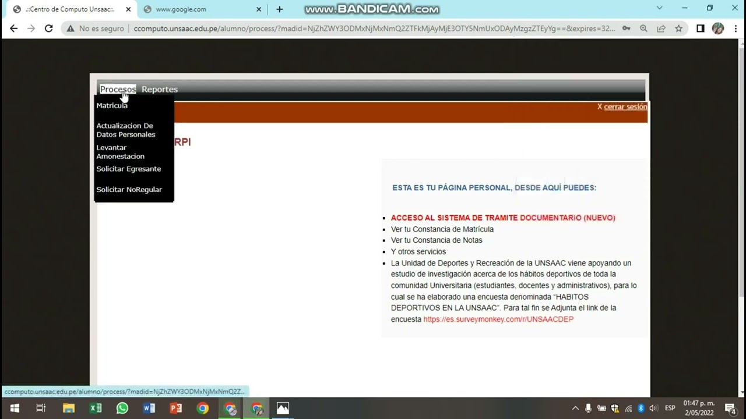Switch to the www.google.com tab
This screenshot has height=419, width=746.
[x=198, y=9]
